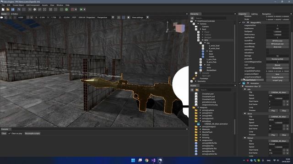Toggle the WeaponRPG component enabled checkmark
The image size is (293, 164).
point(240,22)
